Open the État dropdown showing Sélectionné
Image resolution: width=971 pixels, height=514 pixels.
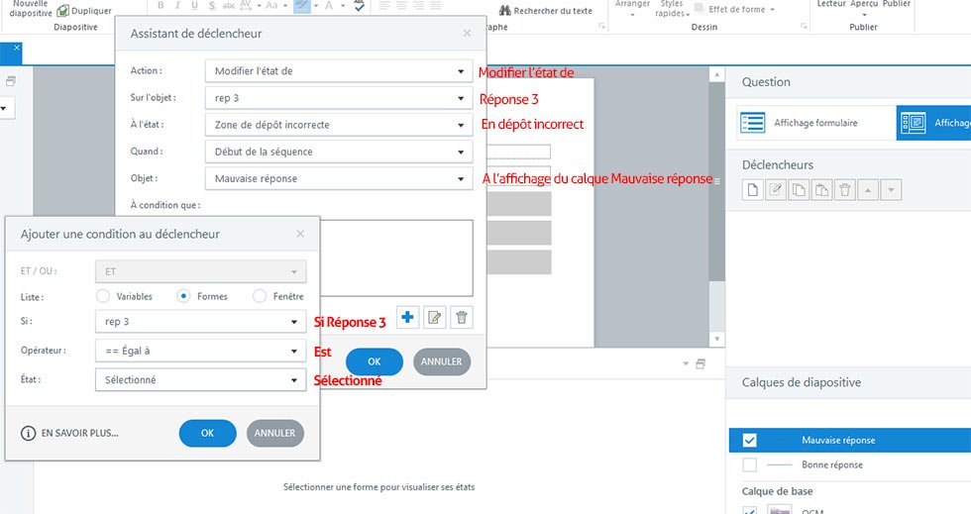pos(199,379)
